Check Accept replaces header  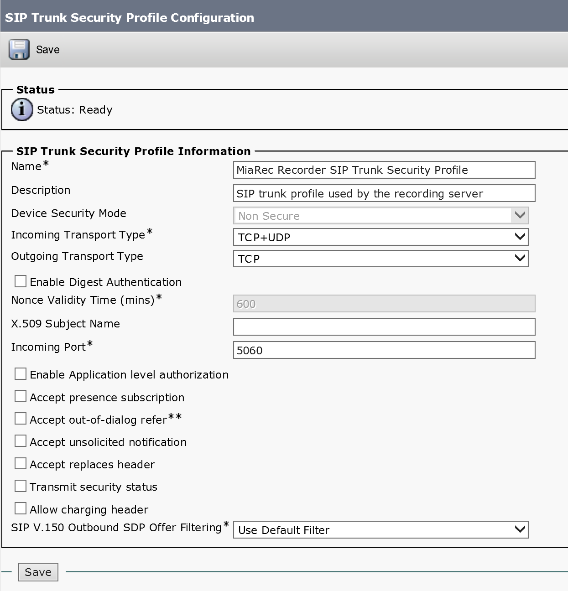pyautogui.click(x=21, y=463)
